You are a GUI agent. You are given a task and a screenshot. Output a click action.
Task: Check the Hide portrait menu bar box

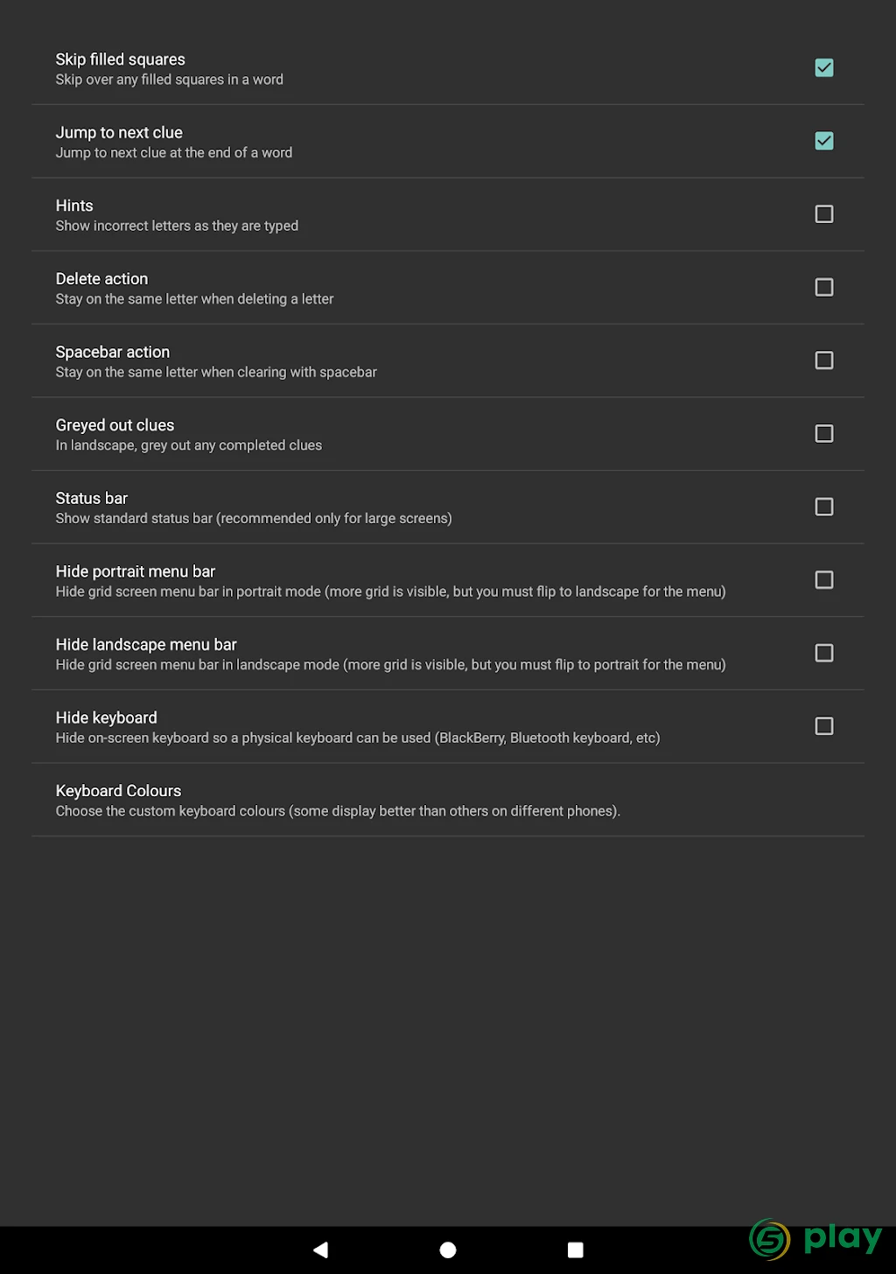click(x=824, y=580)
